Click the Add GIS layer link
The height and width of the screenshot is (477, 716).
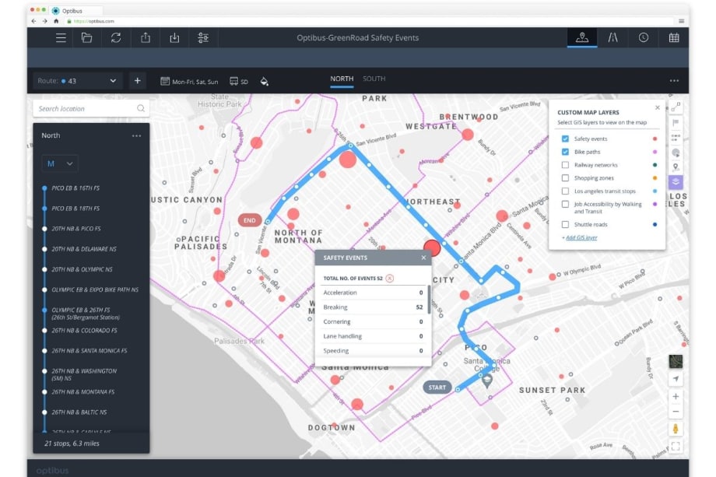[579, 236]
